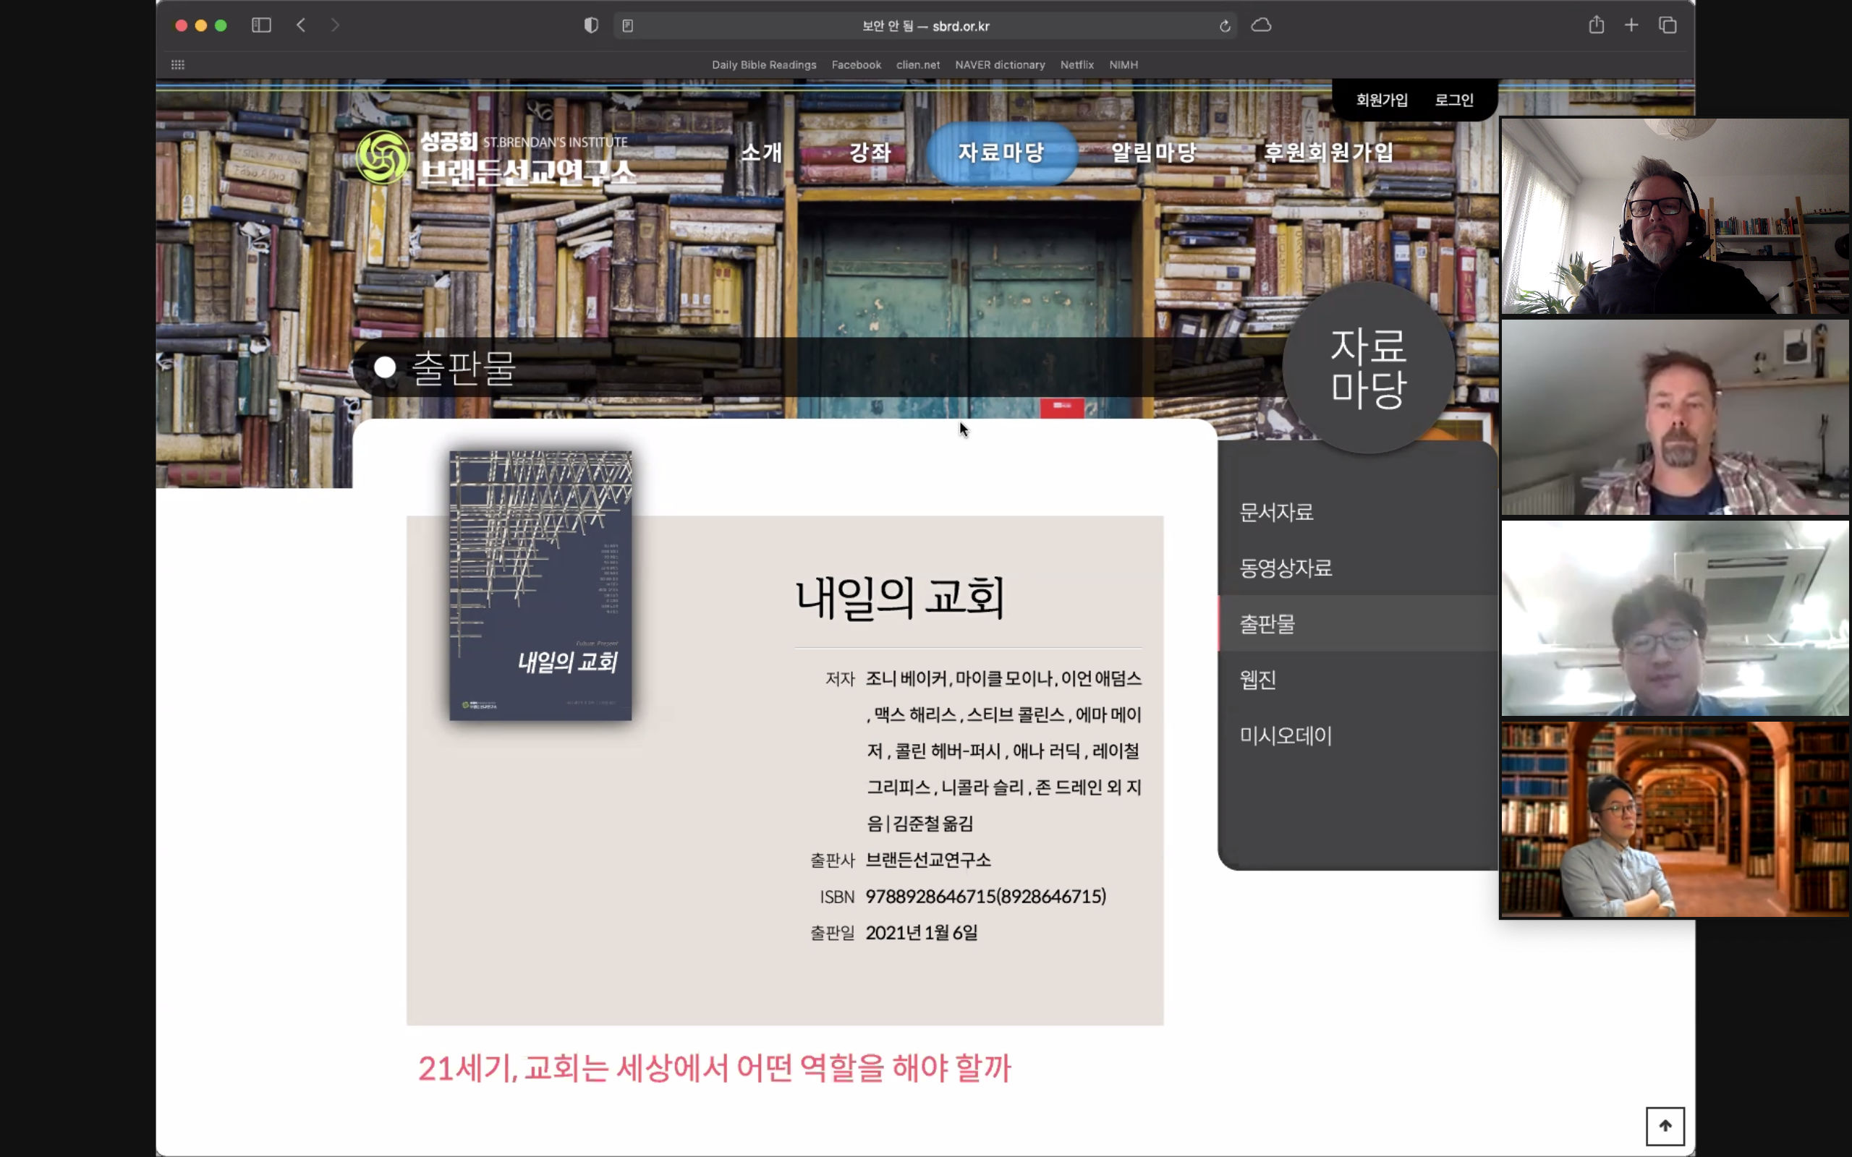Click the scroll-to-top arrow button

tap(1665, 1126)
